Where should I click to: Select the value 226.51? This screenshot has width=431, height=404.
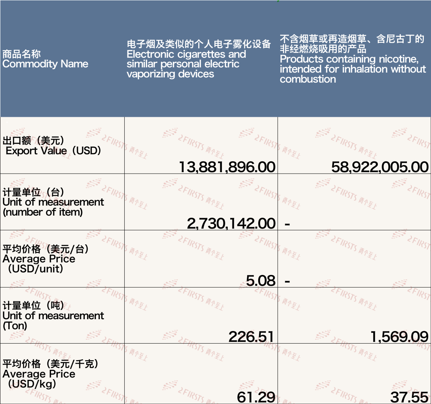251,337
